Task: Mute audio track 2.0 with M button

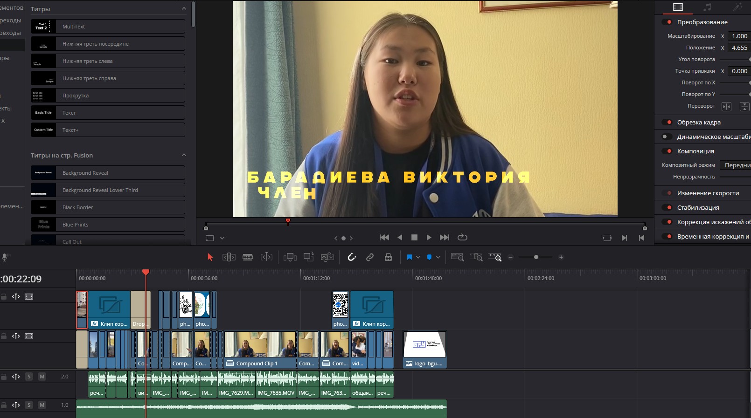Action: (42, 377)
